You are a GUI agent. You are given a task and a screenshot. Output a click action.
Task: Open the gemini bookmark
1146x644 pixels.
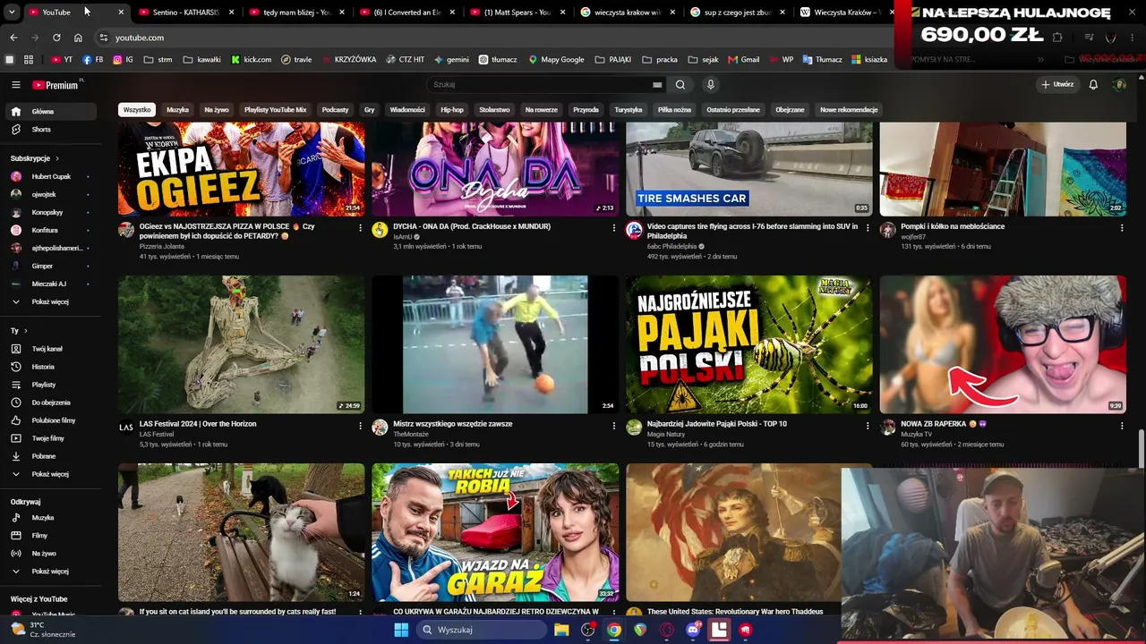(451, 60)
